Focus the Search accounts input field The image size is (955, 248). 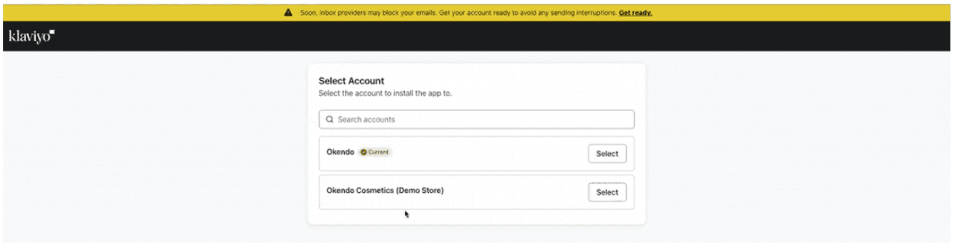pyautogui.click(x=477, y=119)
